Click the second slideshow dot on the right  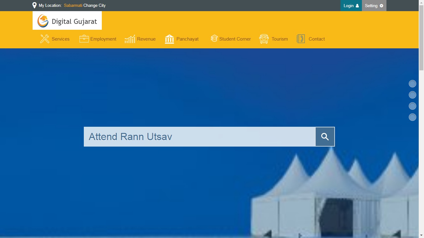pos(413,95)
